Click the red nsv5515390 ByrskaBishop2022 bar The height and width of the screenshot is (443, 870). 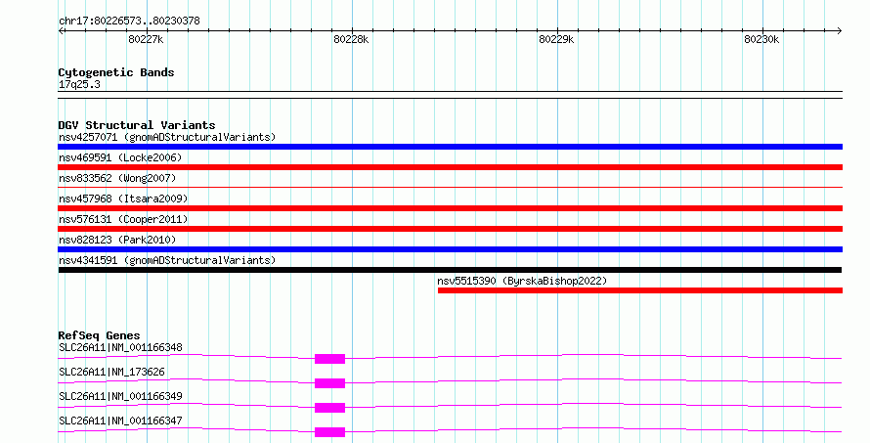click(x=639, y=290)
